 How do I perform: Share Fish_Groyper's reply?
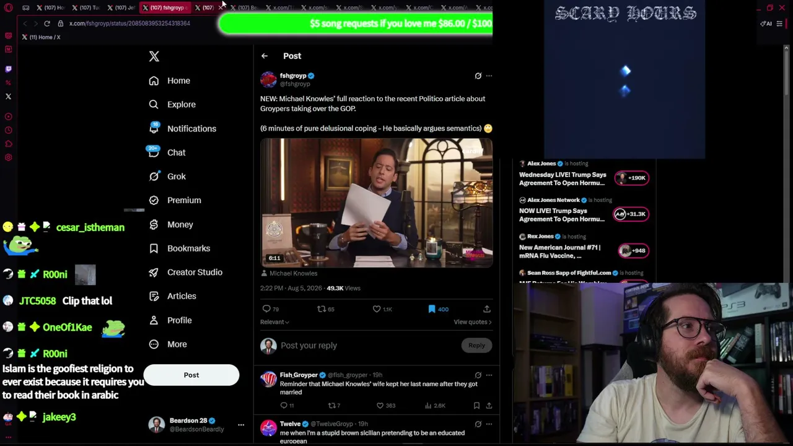click(489, 406)
